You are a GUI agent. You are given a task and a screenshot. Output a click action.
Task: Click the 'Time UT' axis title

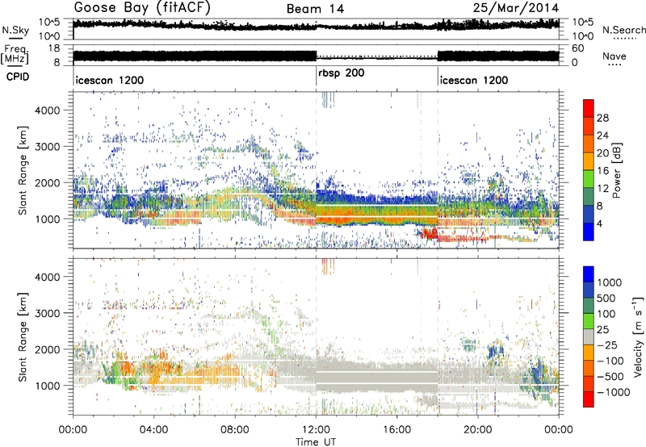coord(316,441)
